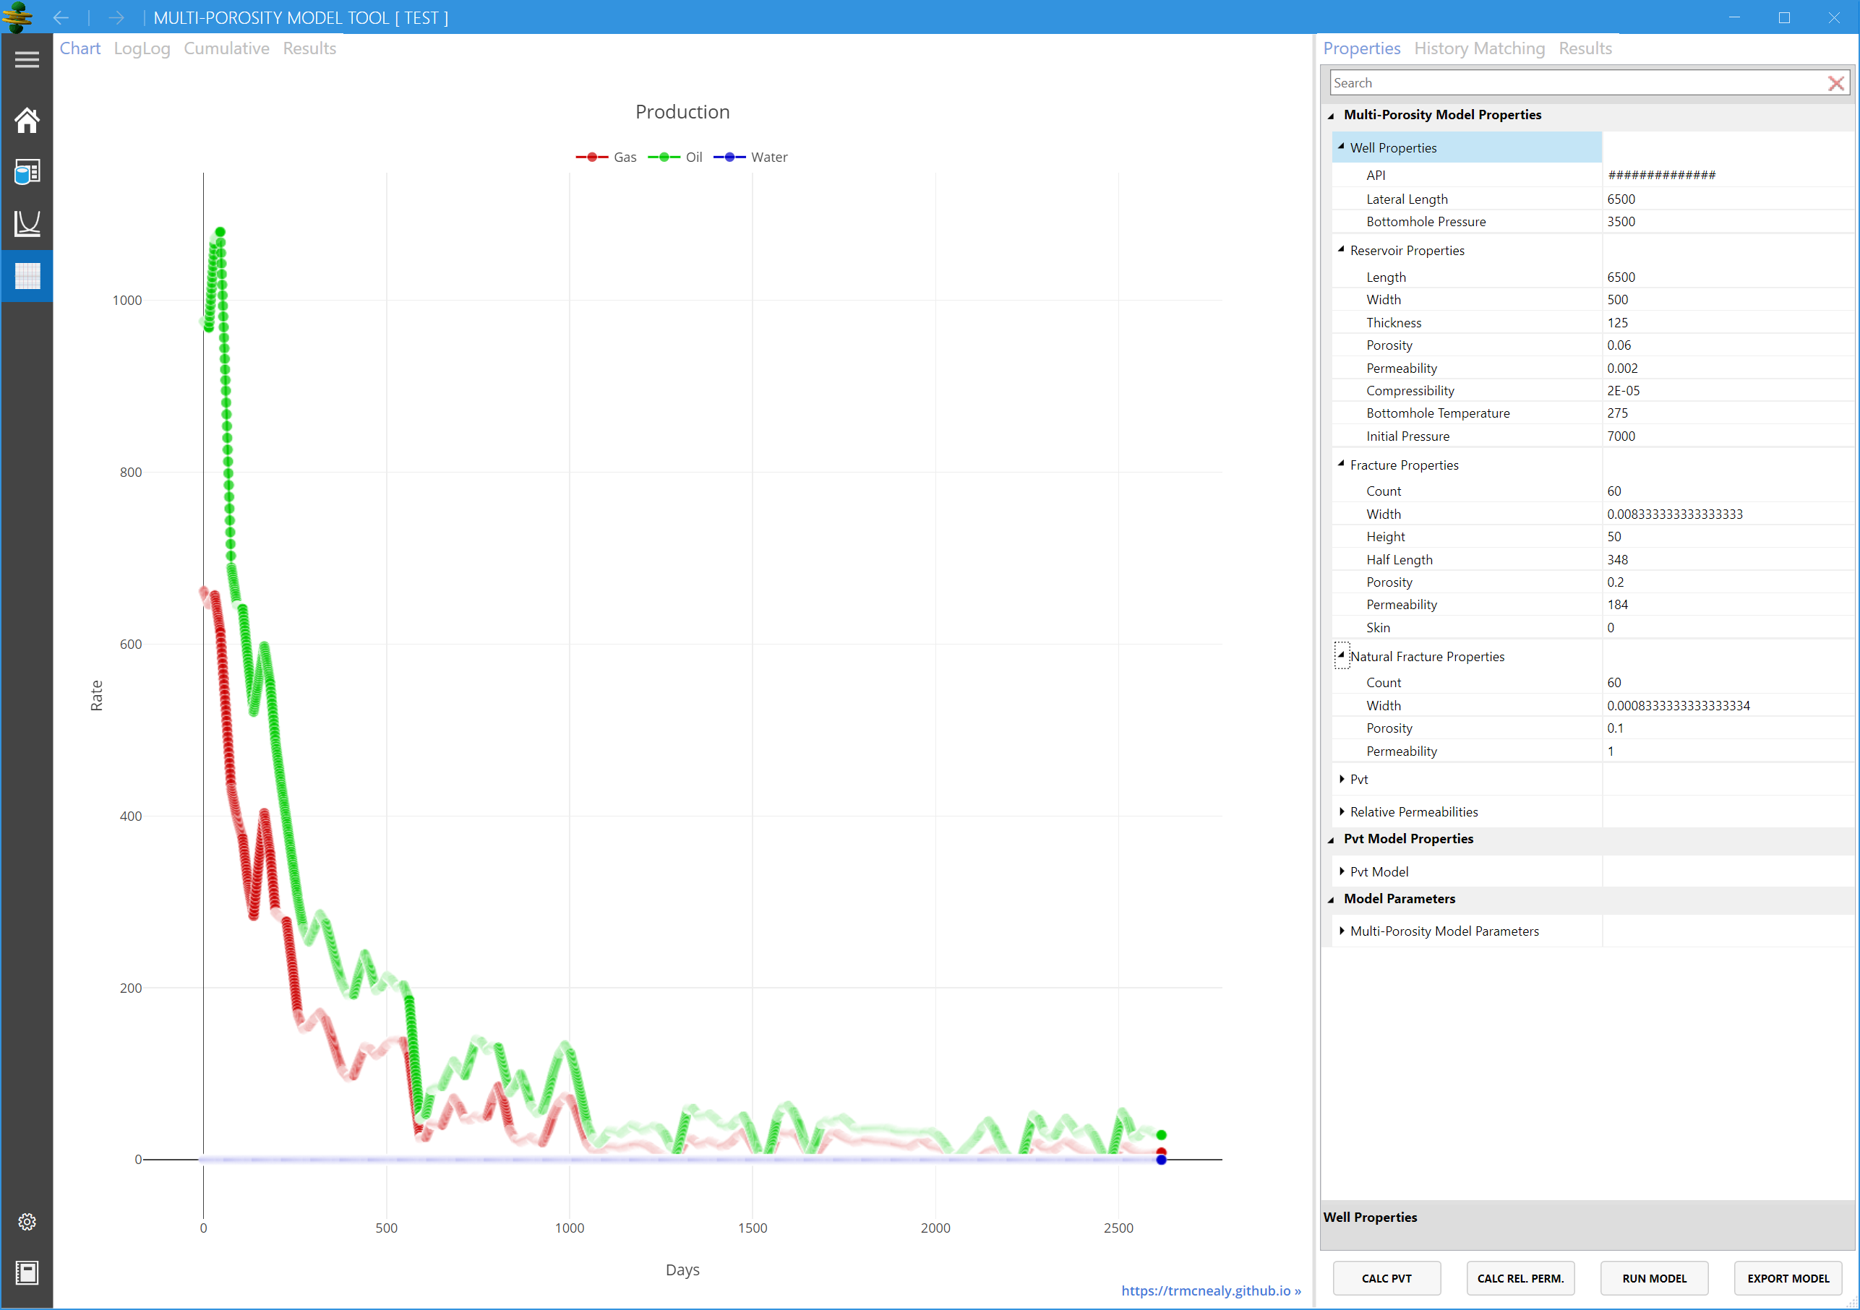Click the bottom document sidebar icon

click(27, 1272)
